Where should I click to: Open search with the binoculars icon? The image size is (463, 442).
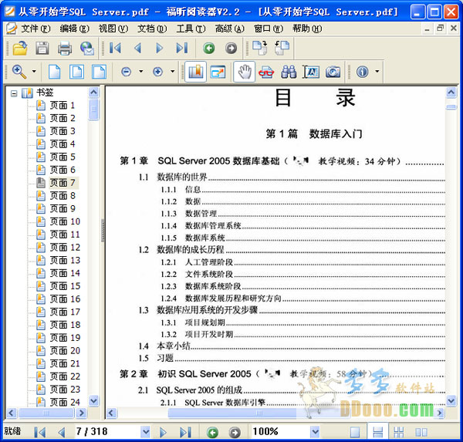point(289,72)
